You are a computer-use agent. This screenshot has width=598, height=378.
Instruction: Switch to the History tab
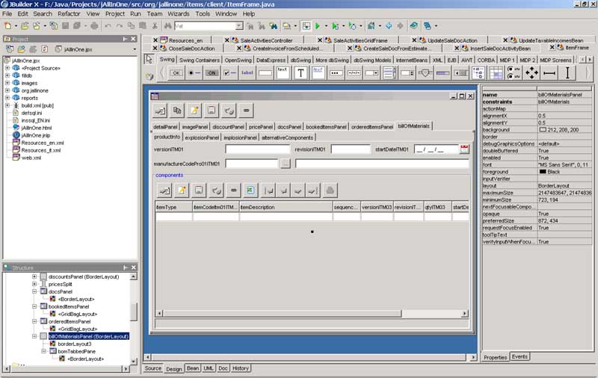tap(240, 368)
